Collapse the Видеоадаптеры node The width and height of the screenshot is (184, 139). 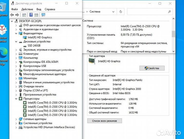tap(16, 33)
